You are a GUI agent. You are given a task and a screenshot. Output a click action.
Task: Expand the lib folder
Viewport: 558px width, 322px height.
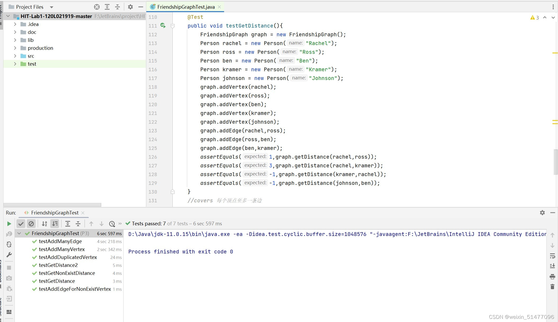tap(15, 40)
